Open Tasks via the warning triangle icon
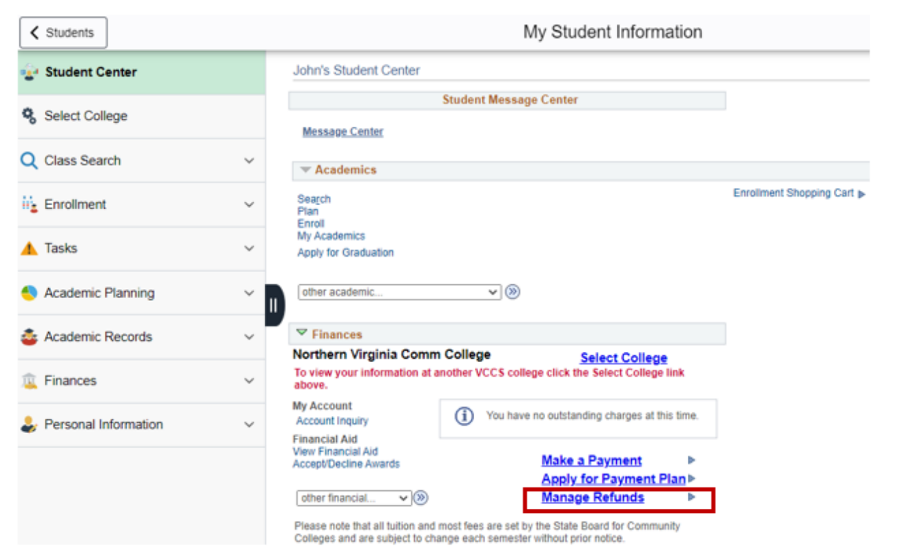The image size is (900, 557). click(29, 248)
